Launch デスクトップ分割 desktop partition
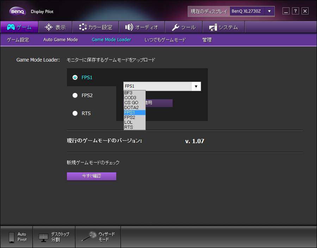The image size is (317, 248). pyautogui.click(x=54, y=237)
